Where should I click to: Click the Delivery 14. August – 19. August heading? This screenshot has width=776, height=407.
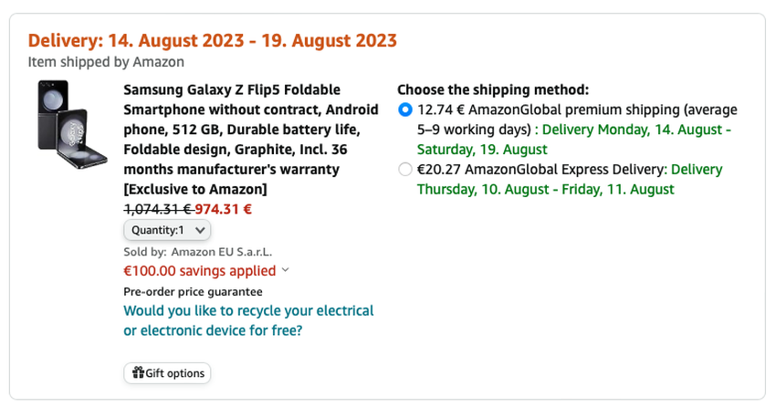pos(212,40)
